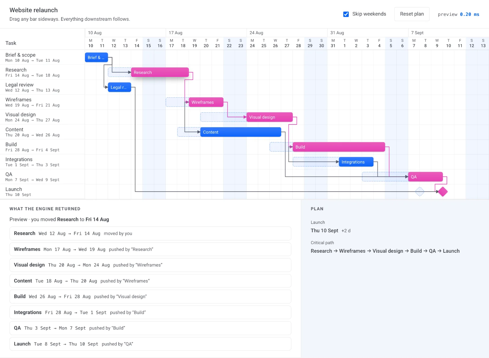489x358 pixels.
Task: Click the Launch pushed by QA row
Action: [150, 344]
